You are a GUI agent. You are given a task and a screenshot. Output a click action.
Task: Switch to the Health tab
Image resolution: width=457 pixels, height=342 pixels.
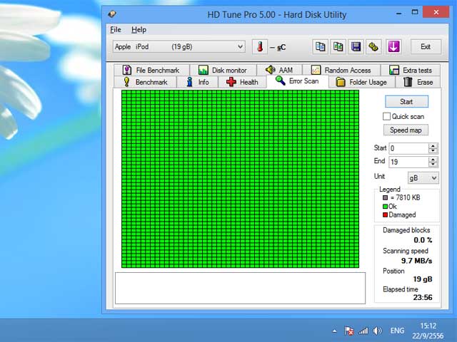(x=242, y=82)
